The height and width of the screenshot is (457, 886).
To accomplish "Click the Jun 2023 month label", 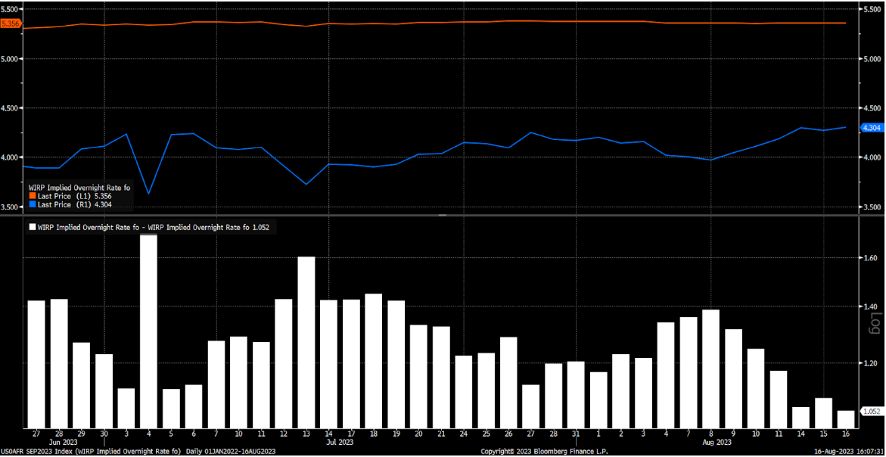I will click(x=64, y=441).
